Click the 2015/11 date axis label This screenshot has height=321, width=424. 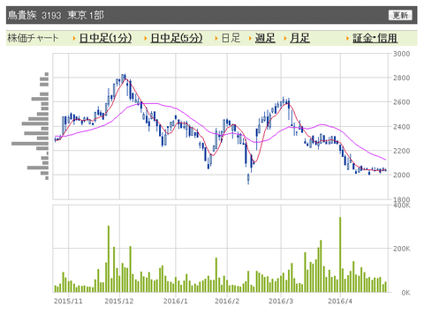[x=68, y=301]
